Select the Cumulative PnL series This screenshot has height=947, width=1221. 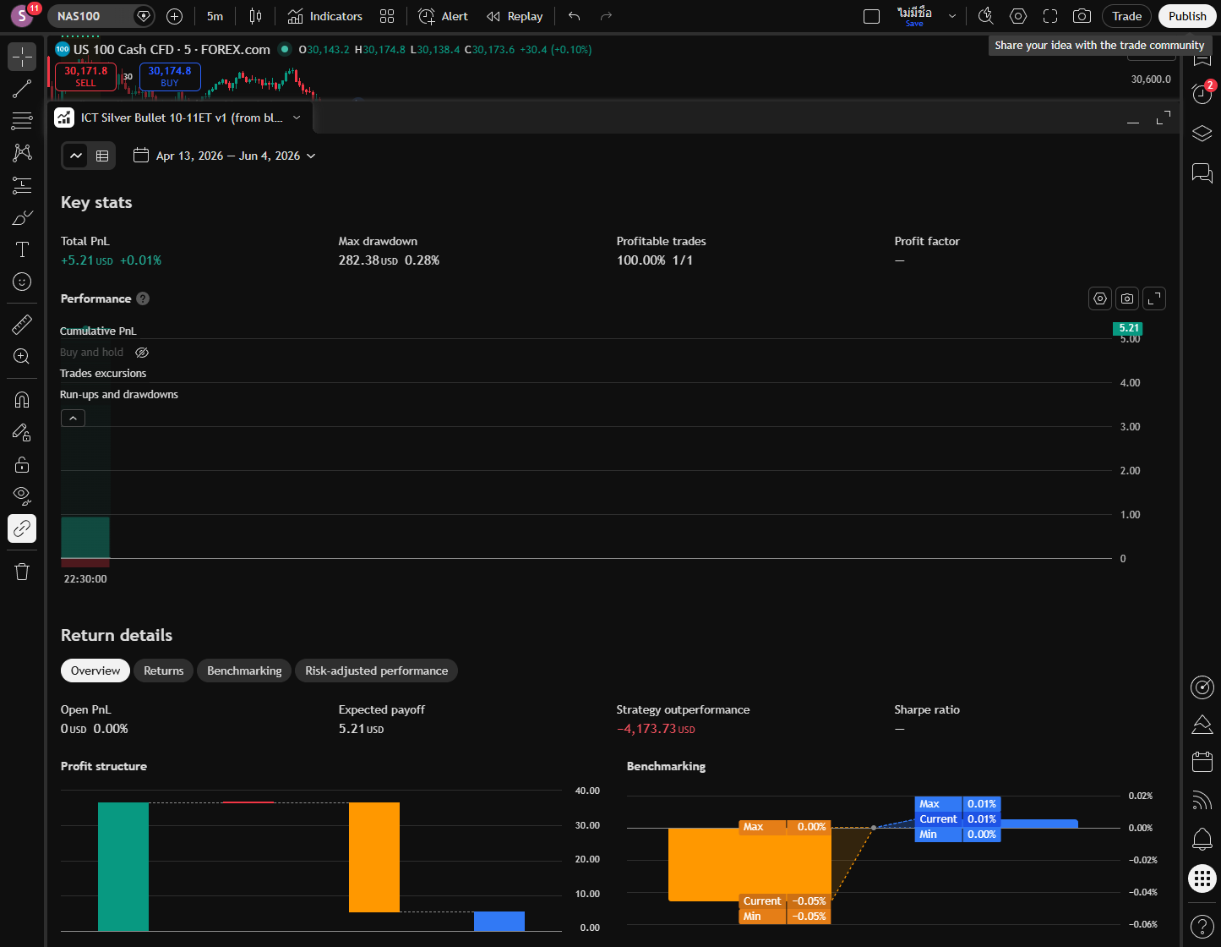98,331
